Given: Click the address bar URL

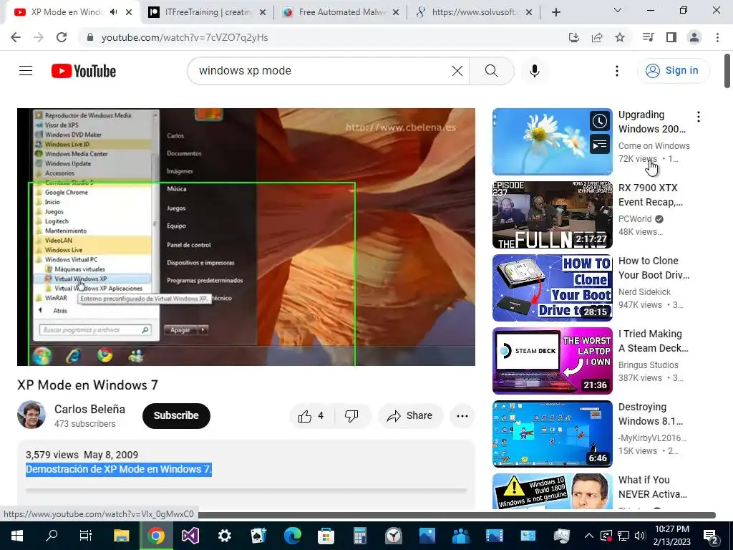Looking at the screenshot, I should click(x=185, y=37).
